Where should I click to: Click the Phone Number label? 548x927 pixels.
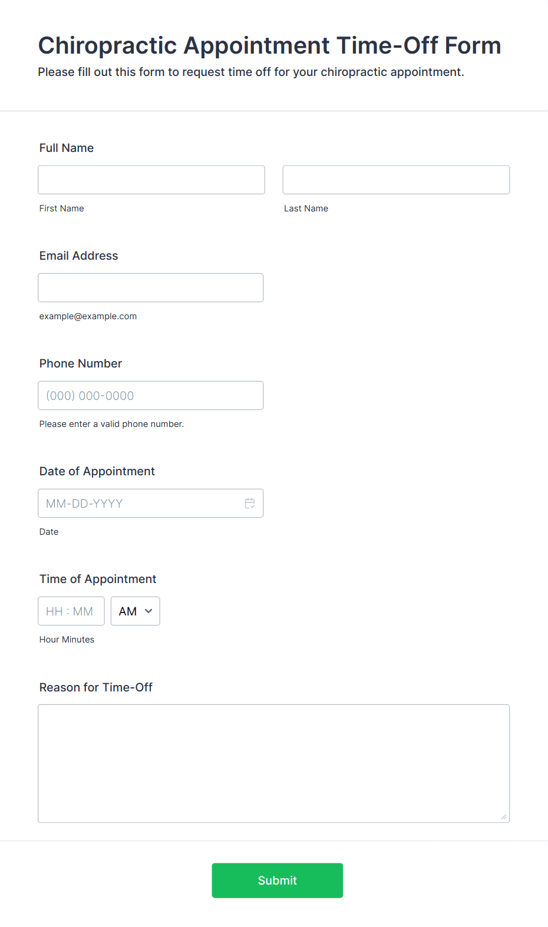point(81,363)
